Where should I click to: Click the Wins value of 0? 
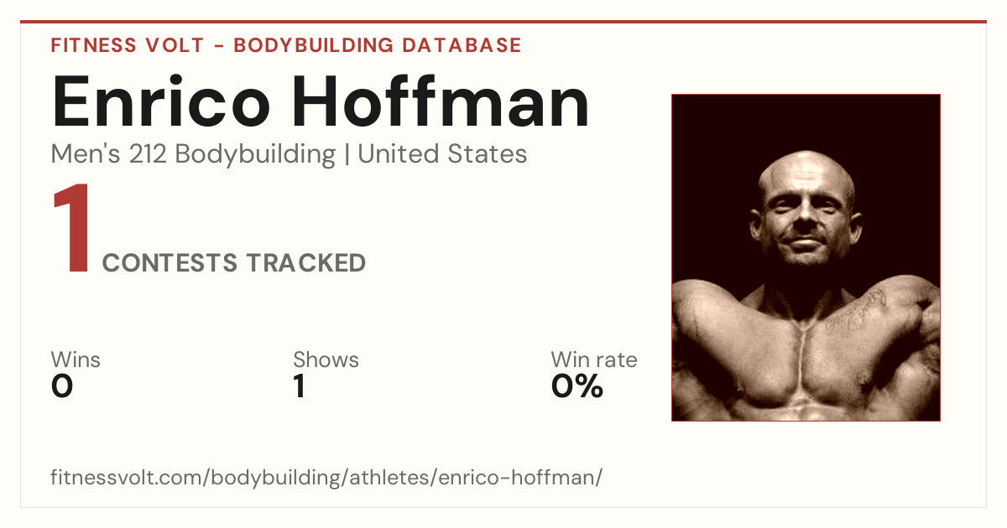(62, 386)
